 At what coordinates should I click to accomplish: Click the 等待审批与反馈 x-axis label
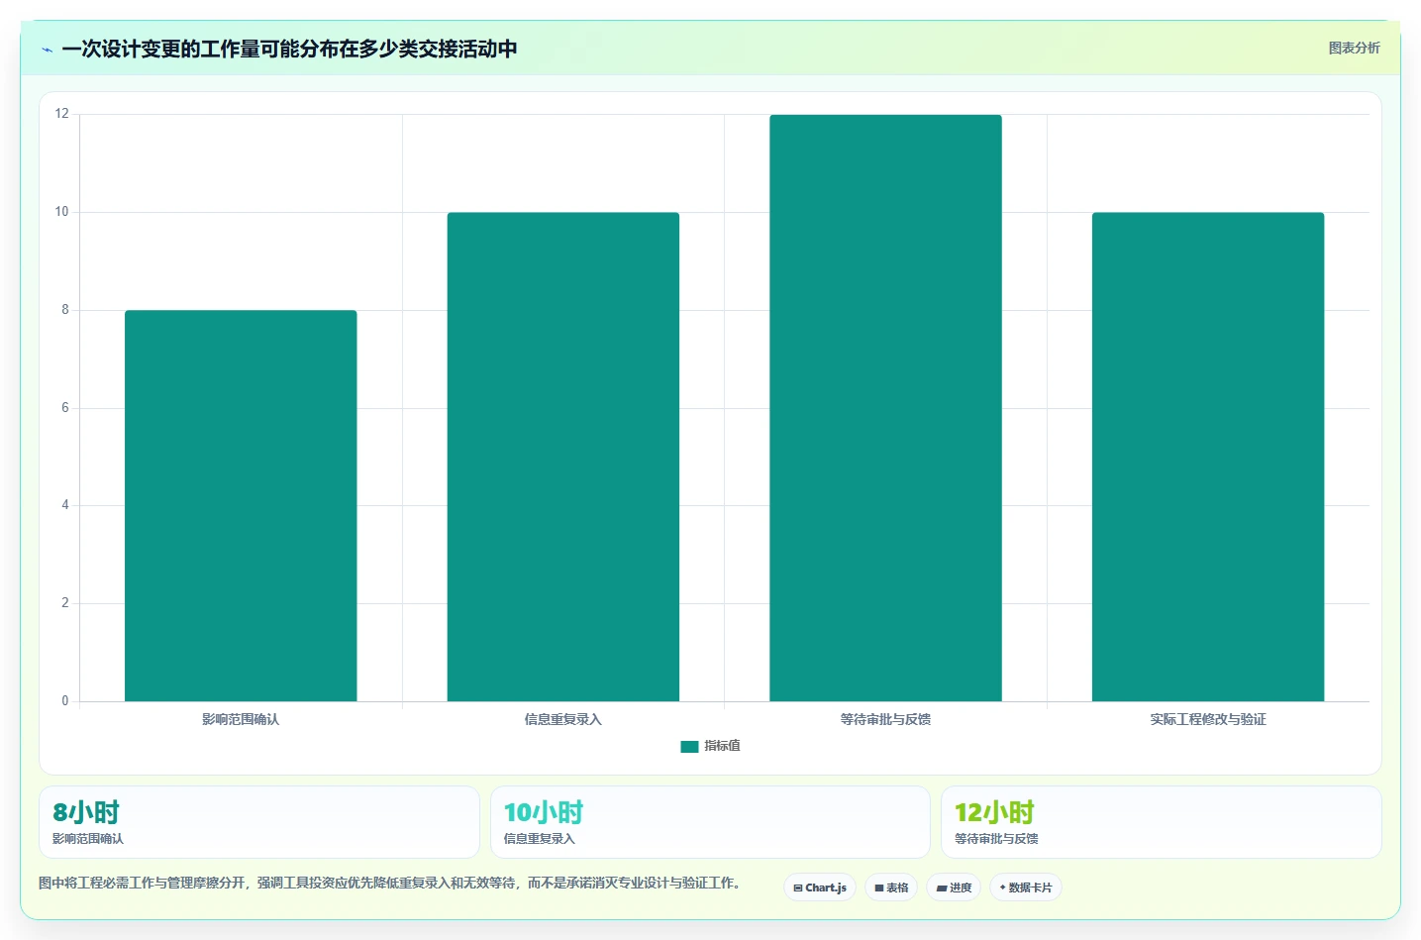tap(885, 719)
